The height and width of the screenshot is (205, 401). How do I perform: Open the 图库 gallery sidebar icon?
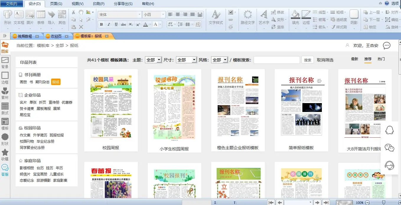[x=5, y=47]
